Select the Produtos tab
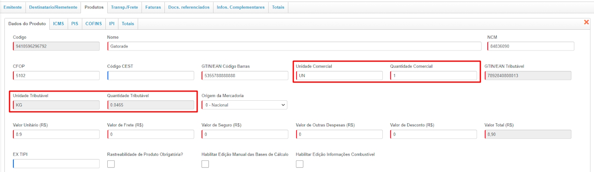The image size is (594, 172). (x=94, y=7)
